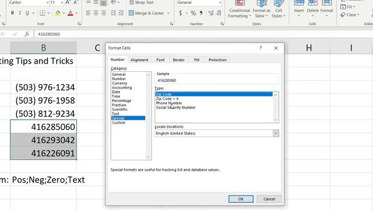Viewport: 373px width, 210px height.
Task: Decrease indent icon
Action: (113, 13)
